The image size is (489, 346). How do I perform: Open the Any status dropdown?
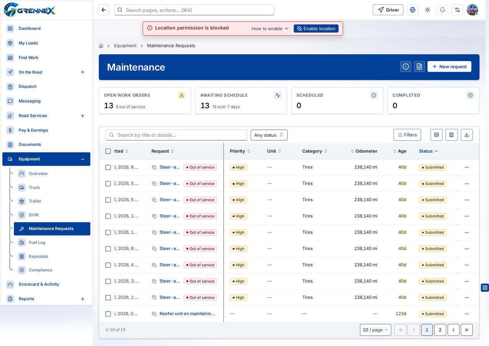pos(269,135)
